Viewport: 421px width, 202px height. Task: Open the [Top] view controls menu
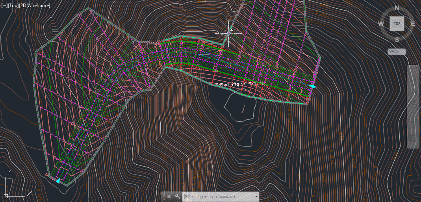pos(13,6)
